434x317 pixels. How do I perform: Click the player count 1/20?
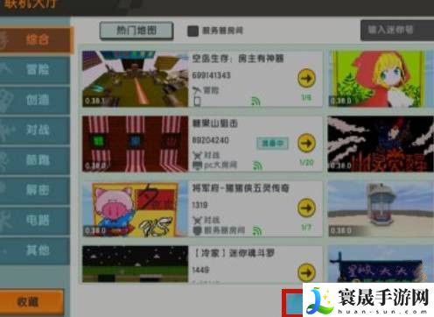click(x=306, y=163)
